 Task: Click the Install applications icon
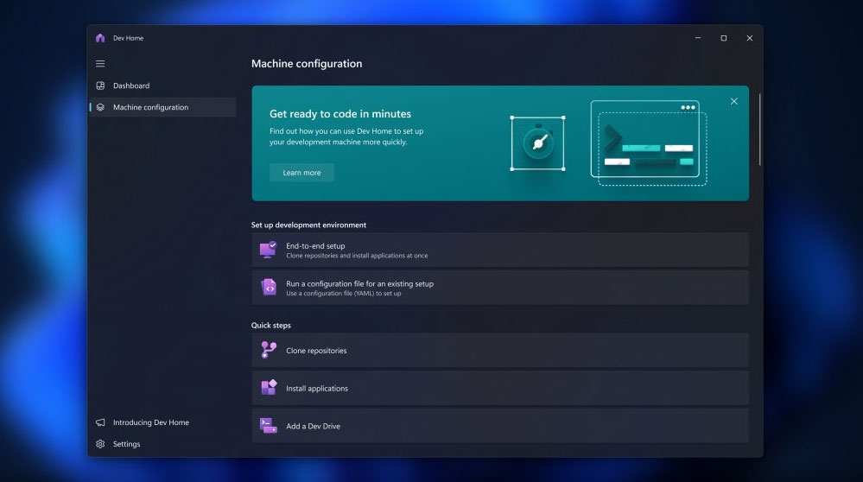coord(269,387)
